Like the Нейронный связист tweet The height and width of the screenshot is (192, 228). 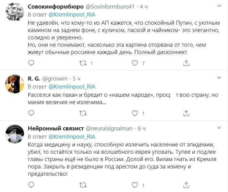135,185
